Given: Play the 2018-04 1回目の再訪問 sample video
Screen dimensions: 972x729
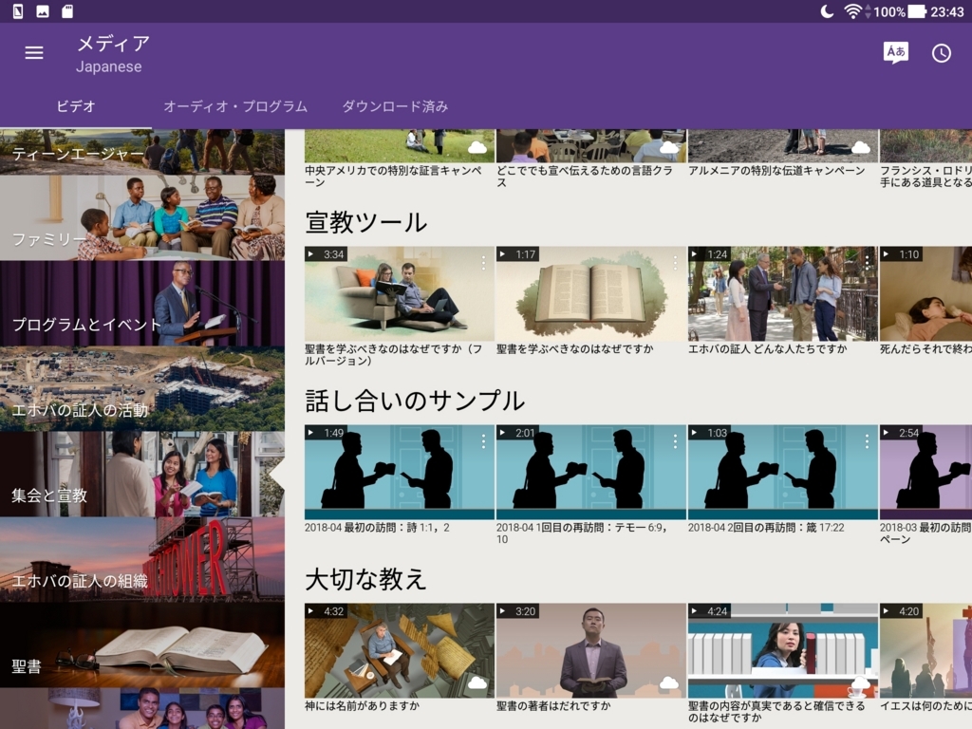Looking at the screenshot, I should [x=590, y=472].
